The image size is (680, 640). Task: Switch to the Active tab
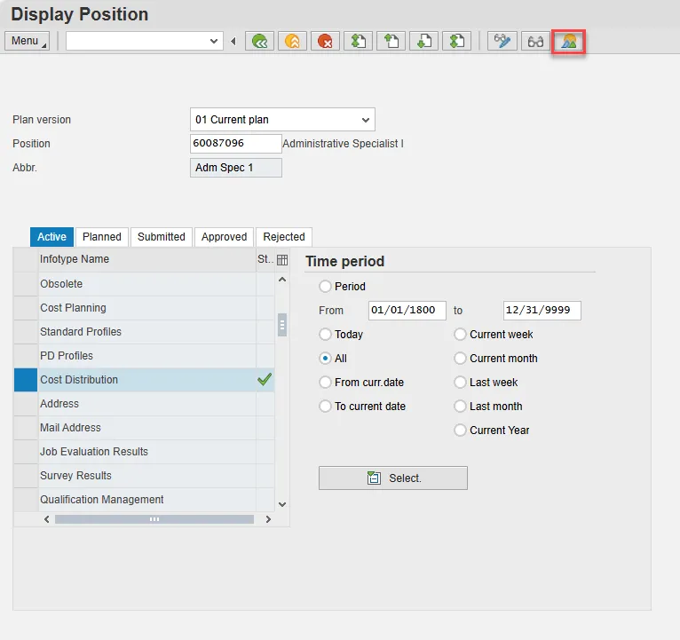pos(51,237)
